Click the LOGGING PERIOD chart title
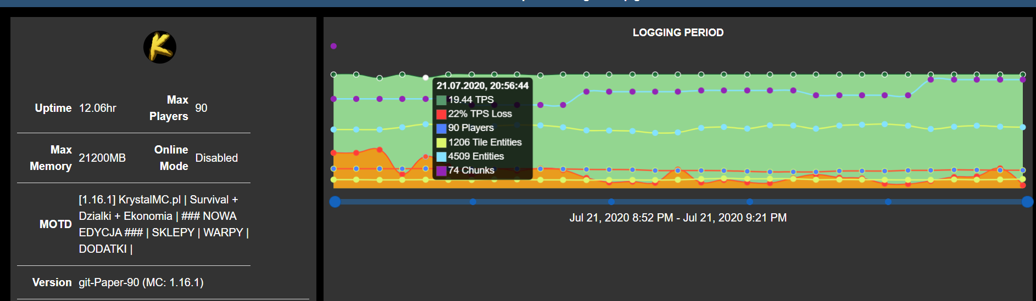Viewport: 1036px width, 301px height. pyautogui.click(x=678, y=32)
